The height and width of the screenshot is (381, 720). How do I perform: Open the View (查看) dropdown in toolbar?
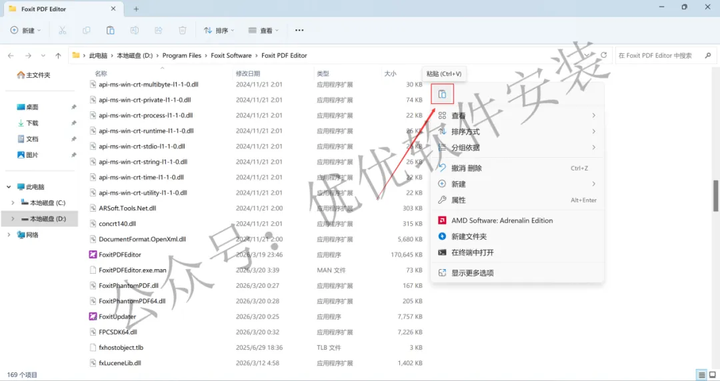(x=263, y=30)
